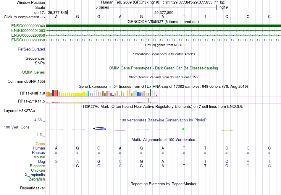
Task: Click the Scale label on the left
Action: click(40, 8)
